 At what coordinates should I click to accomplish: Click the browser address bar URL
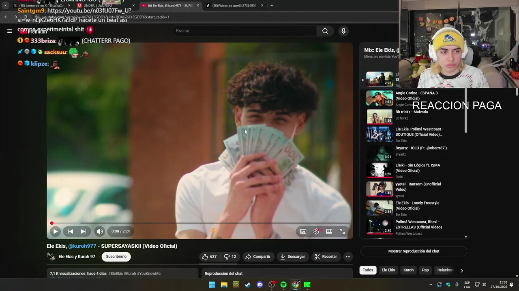point(105,17)
